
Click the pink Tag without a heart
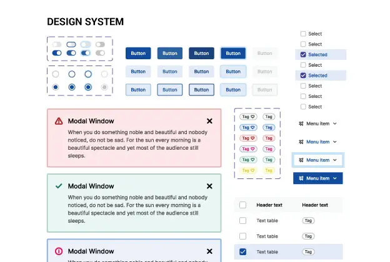click(x=269, y=148)
